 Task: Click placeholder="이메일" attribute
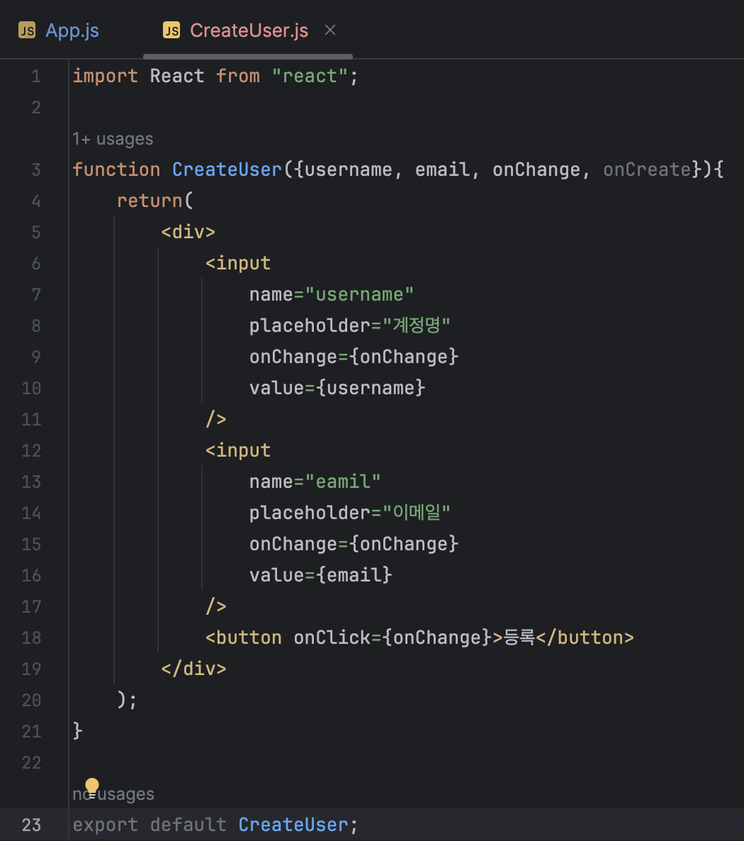(349, 513)
